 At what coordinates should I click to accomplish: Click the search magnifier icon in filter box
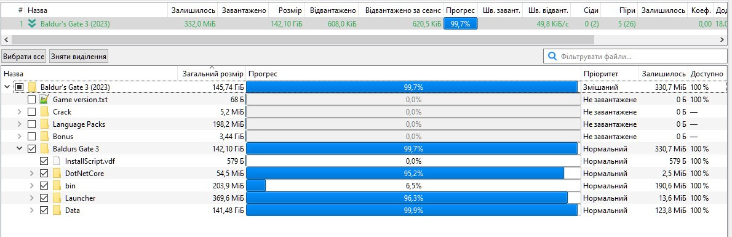click(552, 57)
